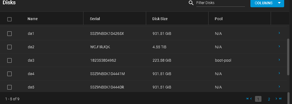Viewport: 292px width, 104px height.
Task: Check the da1 disk checkbox
Action: [9, 34]
